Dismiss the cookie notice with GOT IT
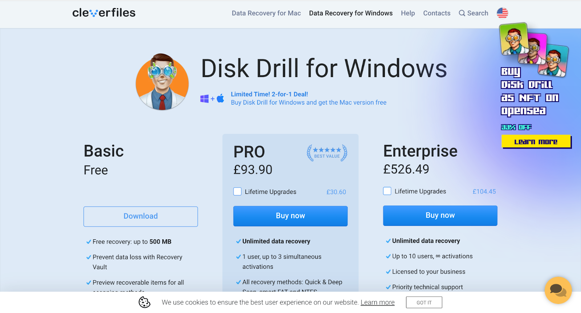The image size is (581, 313). click(x=424, y=302)
